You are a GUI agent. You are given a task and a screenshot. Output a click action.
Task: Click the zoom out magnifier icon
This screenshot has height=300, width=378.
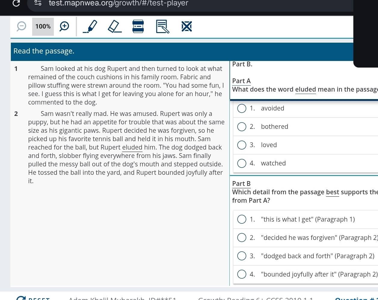coord(21,26)
